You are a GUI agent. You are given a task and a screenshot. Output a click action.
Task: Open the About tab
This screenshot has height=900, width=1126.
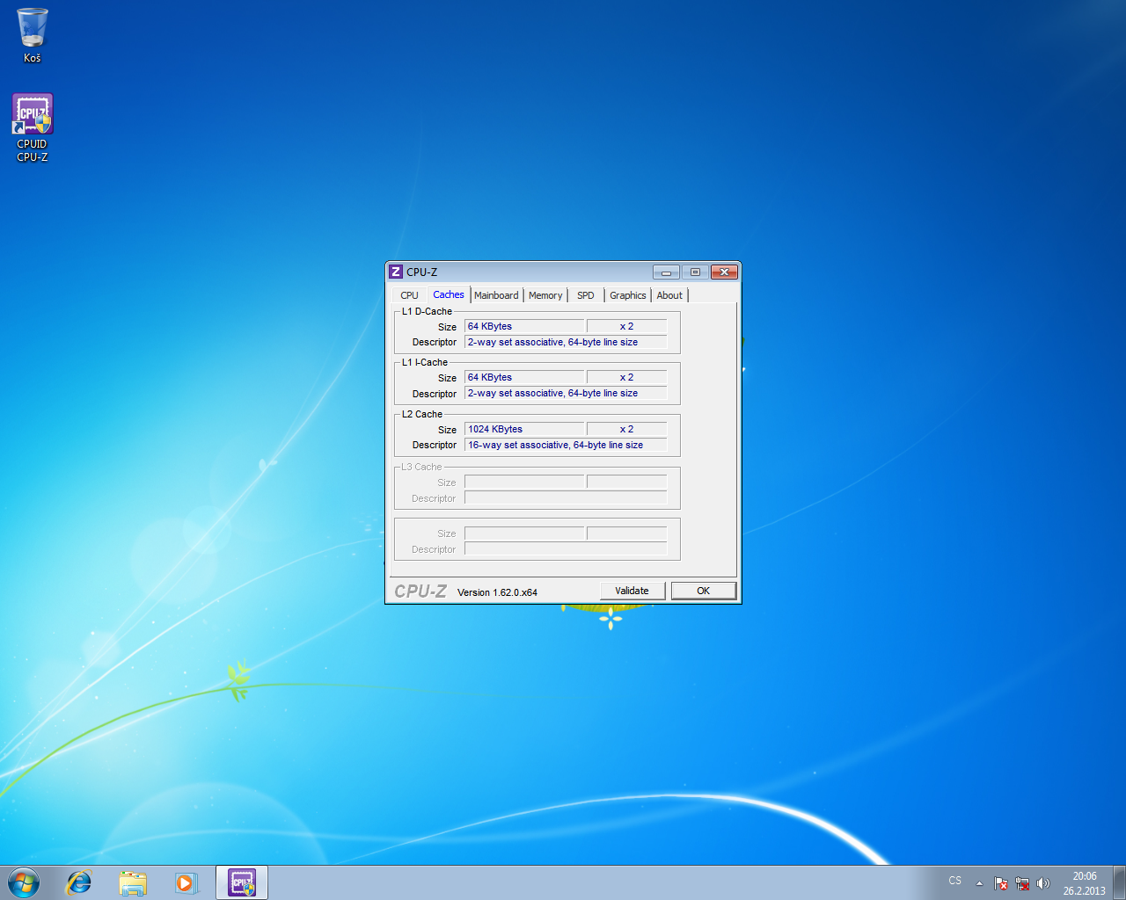669,295
